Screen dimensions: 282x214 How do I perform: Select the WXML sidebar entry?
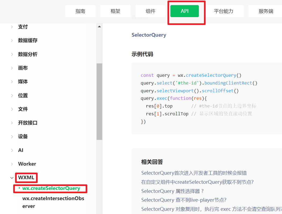pos(26,178)
